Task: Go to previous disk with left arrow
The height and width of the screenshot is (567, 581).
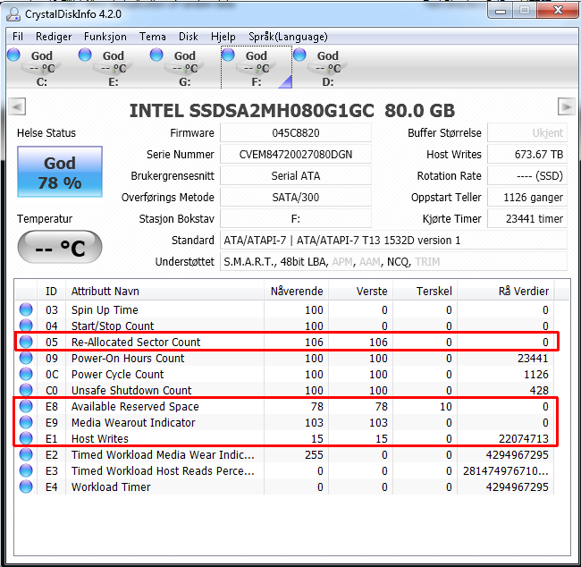Action: click(x=17, y=106)
